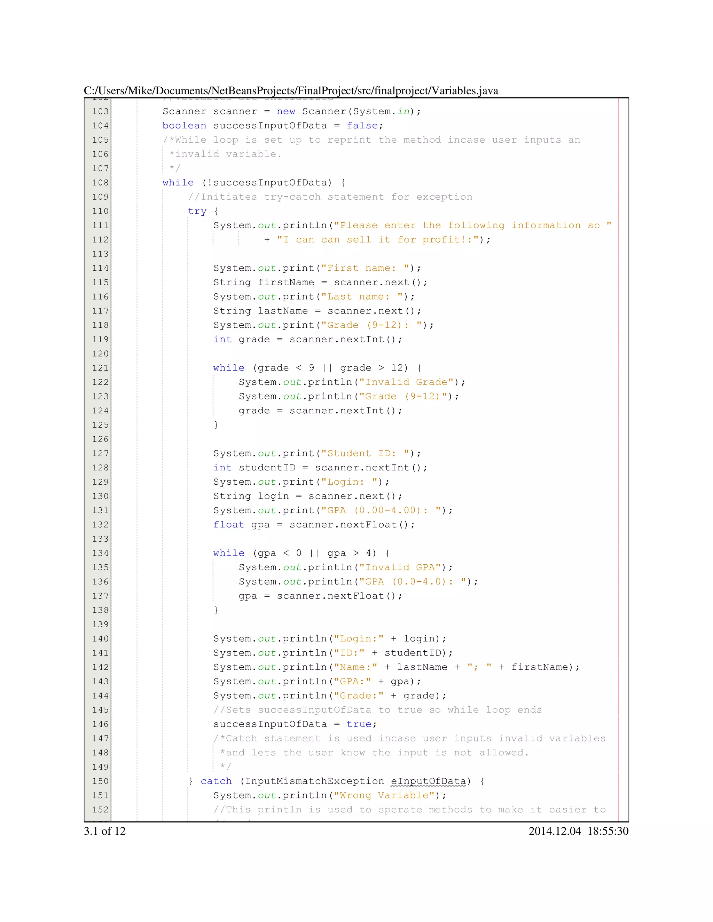Click the "First name: " string literal
Image resolution: width=713 pixels, height=922 pixels.
pos(365,268)
